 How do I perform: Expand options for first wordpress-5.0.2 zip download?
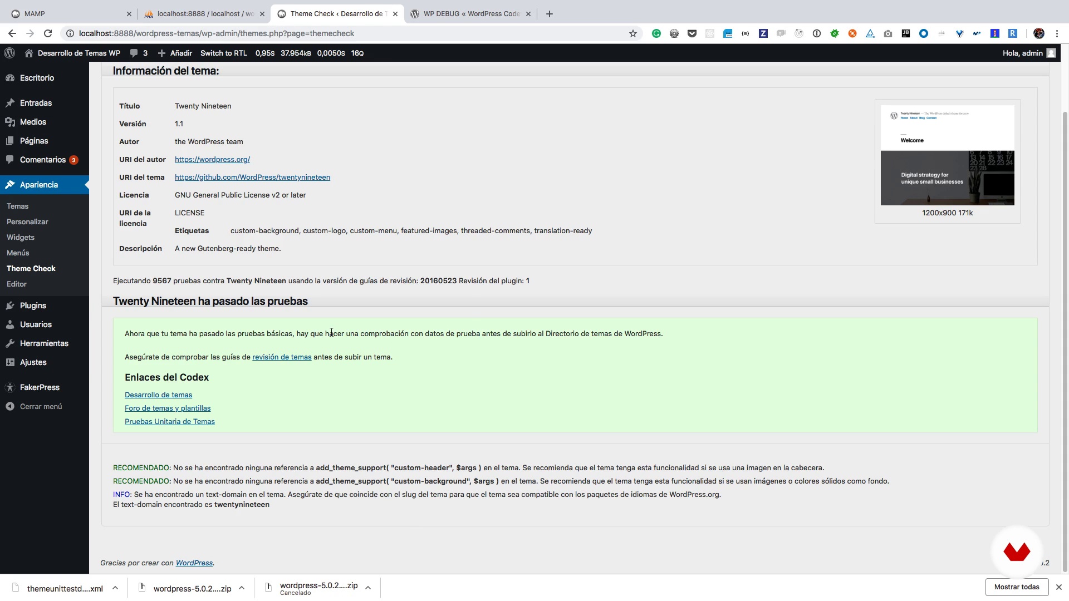[x=242, y=588]
